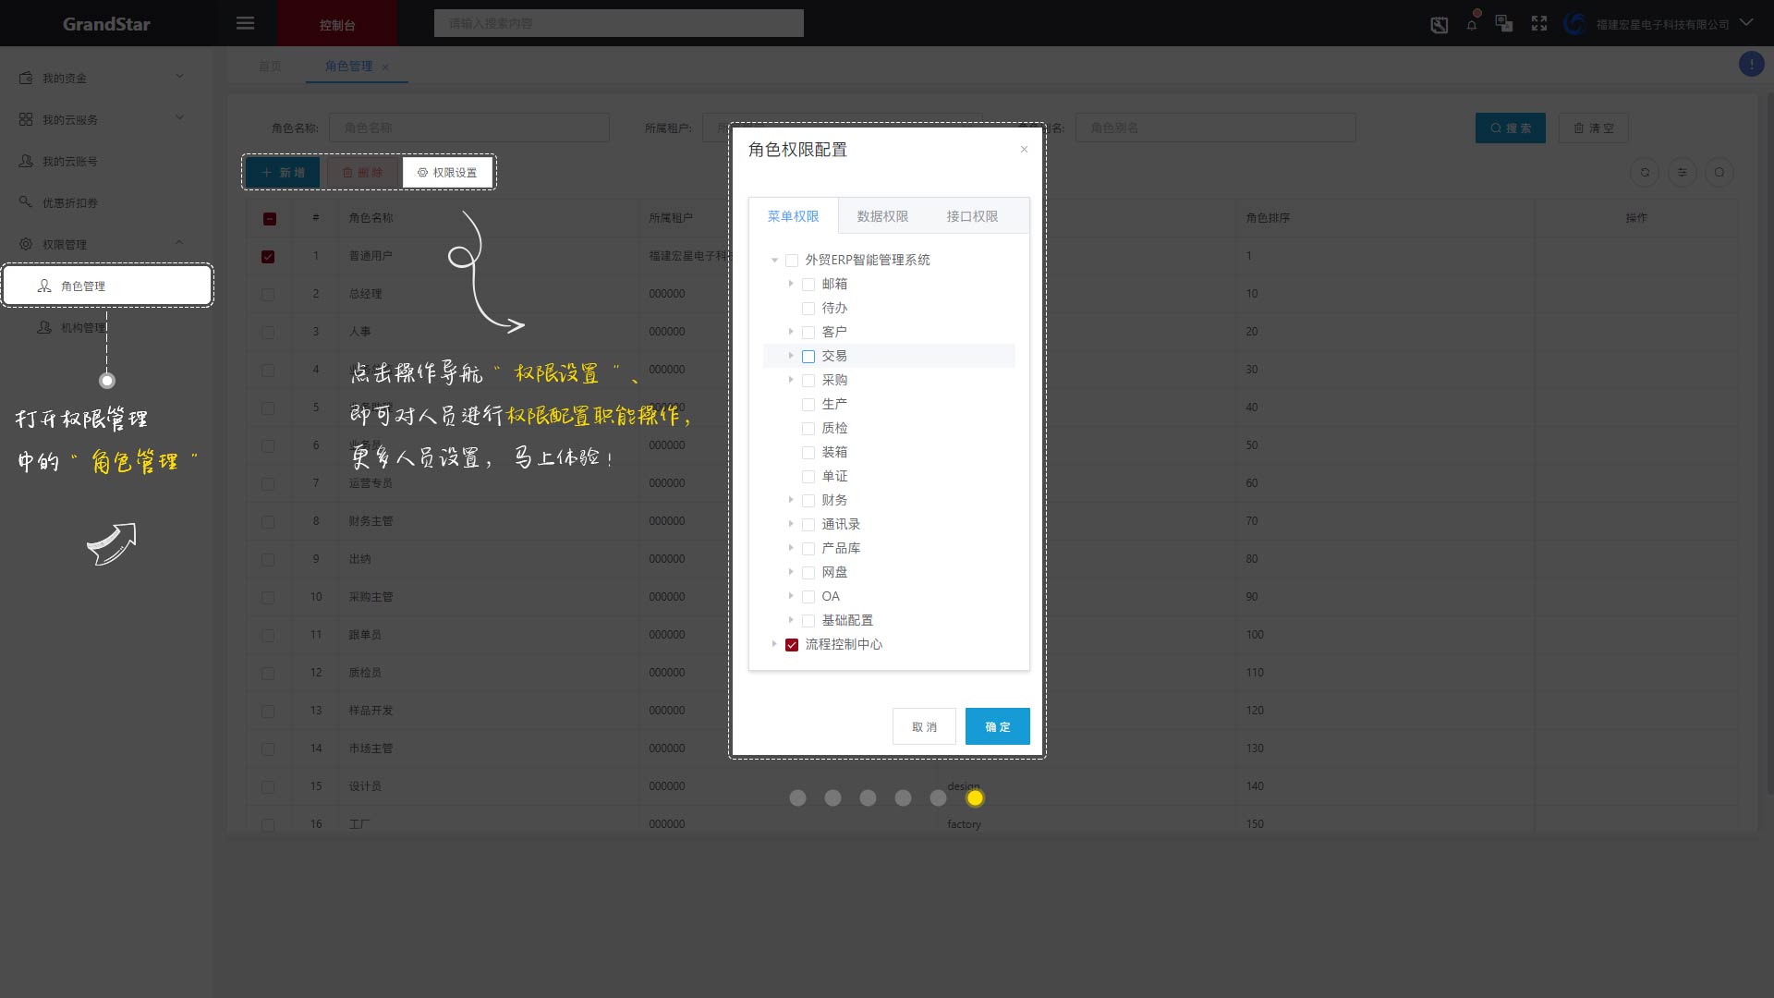The width and height of the screenshot is (1774, 998).
Task: Click the 我的资金 wallet icon
Action: click(26, 78)
